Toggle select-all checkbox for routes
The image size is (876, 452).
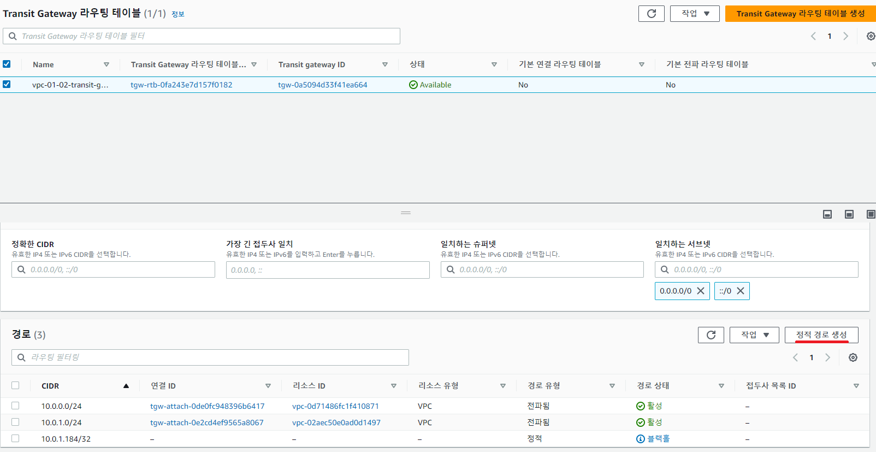pyautogui.click(x=15, y=385)
